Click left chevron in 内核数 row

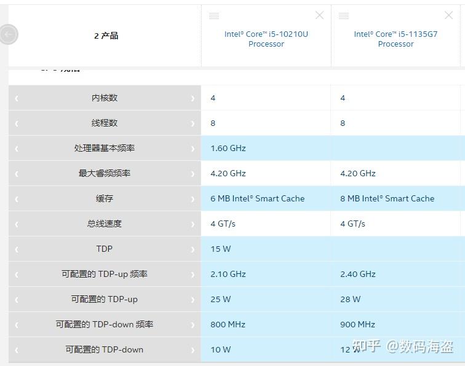click(17, 98)
